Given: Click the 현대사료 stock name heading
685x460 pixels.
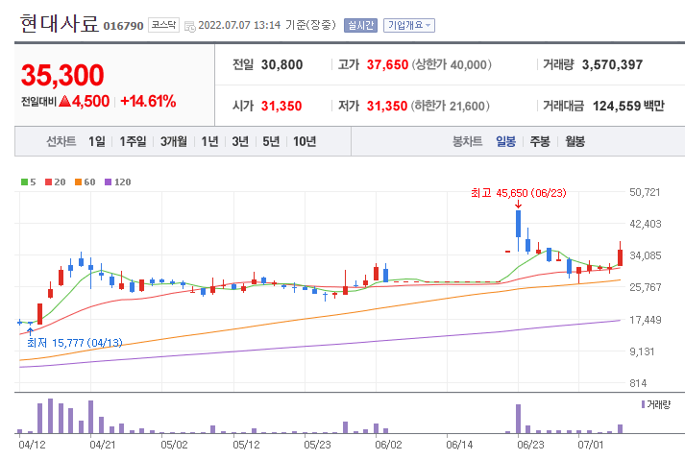Looking at the screenshot, I should coord(60,23).
